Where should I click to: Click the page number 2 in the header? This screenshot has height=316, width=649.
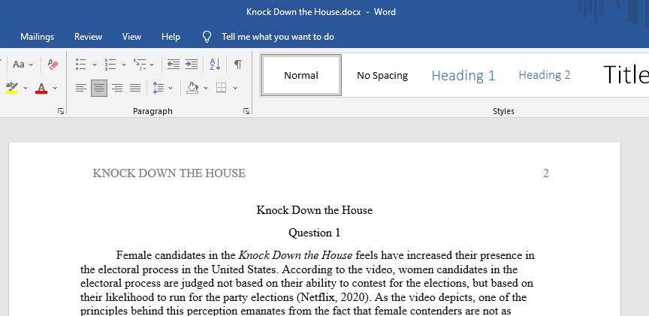pos(545,173)
